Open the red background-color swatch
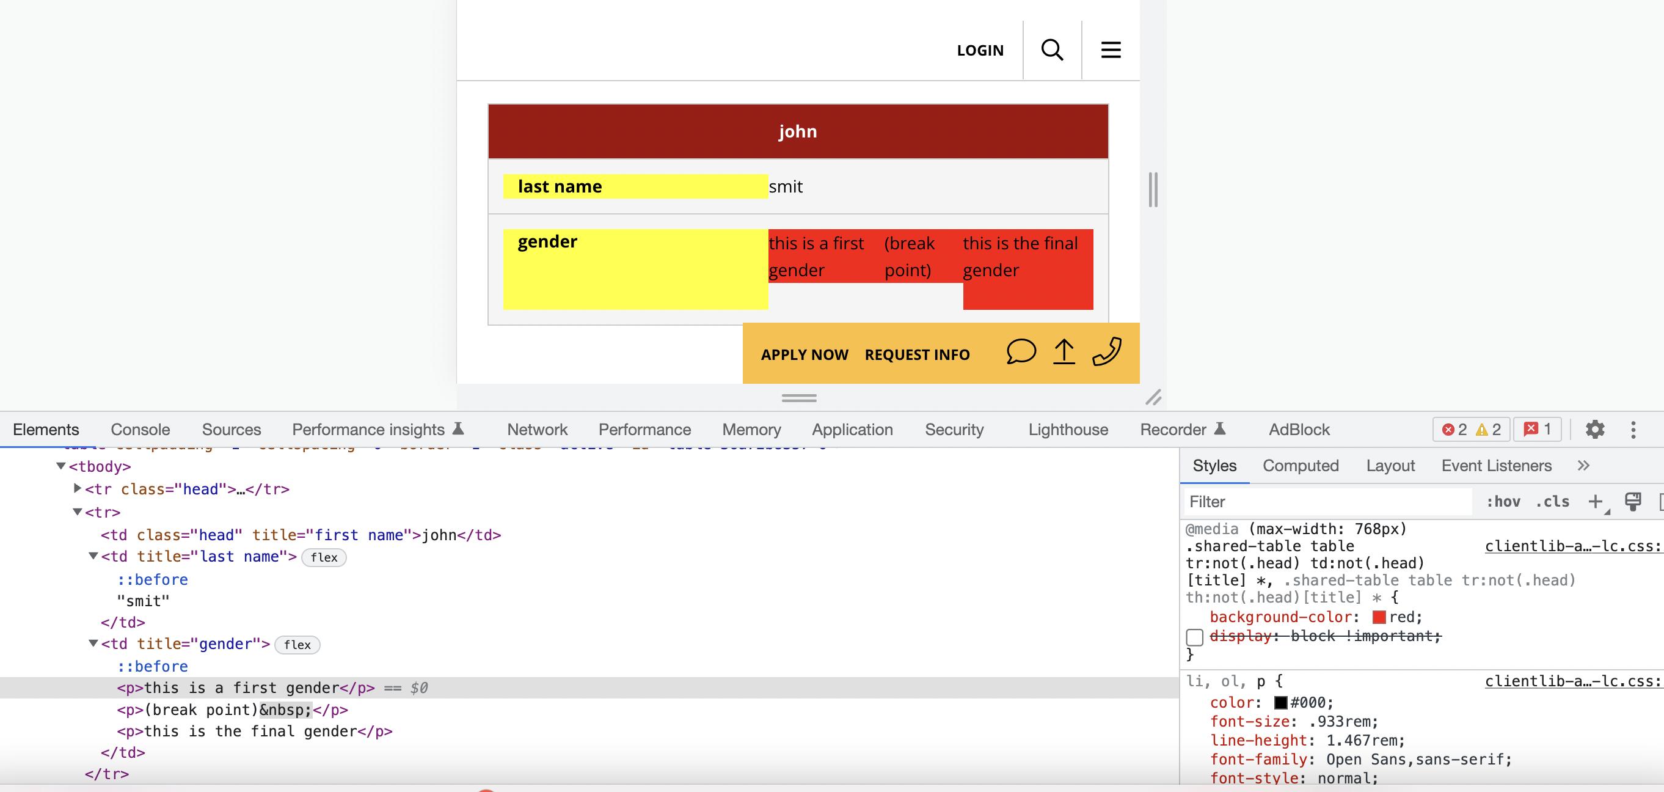 tap(1379, 618)
